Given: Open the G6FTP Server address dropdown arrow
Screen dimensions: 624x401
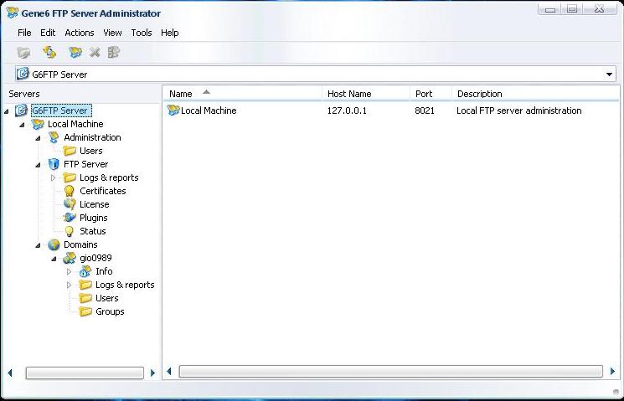Looking at the screenshot, I should 609,75.
